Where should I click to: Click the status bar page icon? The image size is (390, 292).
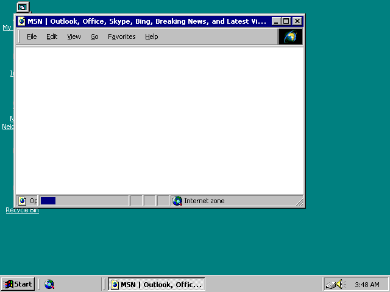(x=22, y=201)
